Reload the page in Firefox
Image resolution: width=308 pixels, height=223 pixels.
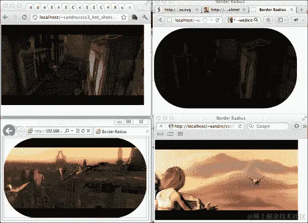coord(217,20)
